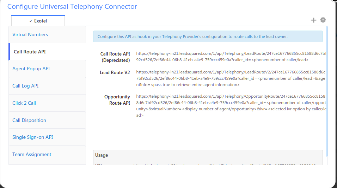Click the Lead Route V2 label
The height and width of the screenshot is (188, 337).
(115, 73)
